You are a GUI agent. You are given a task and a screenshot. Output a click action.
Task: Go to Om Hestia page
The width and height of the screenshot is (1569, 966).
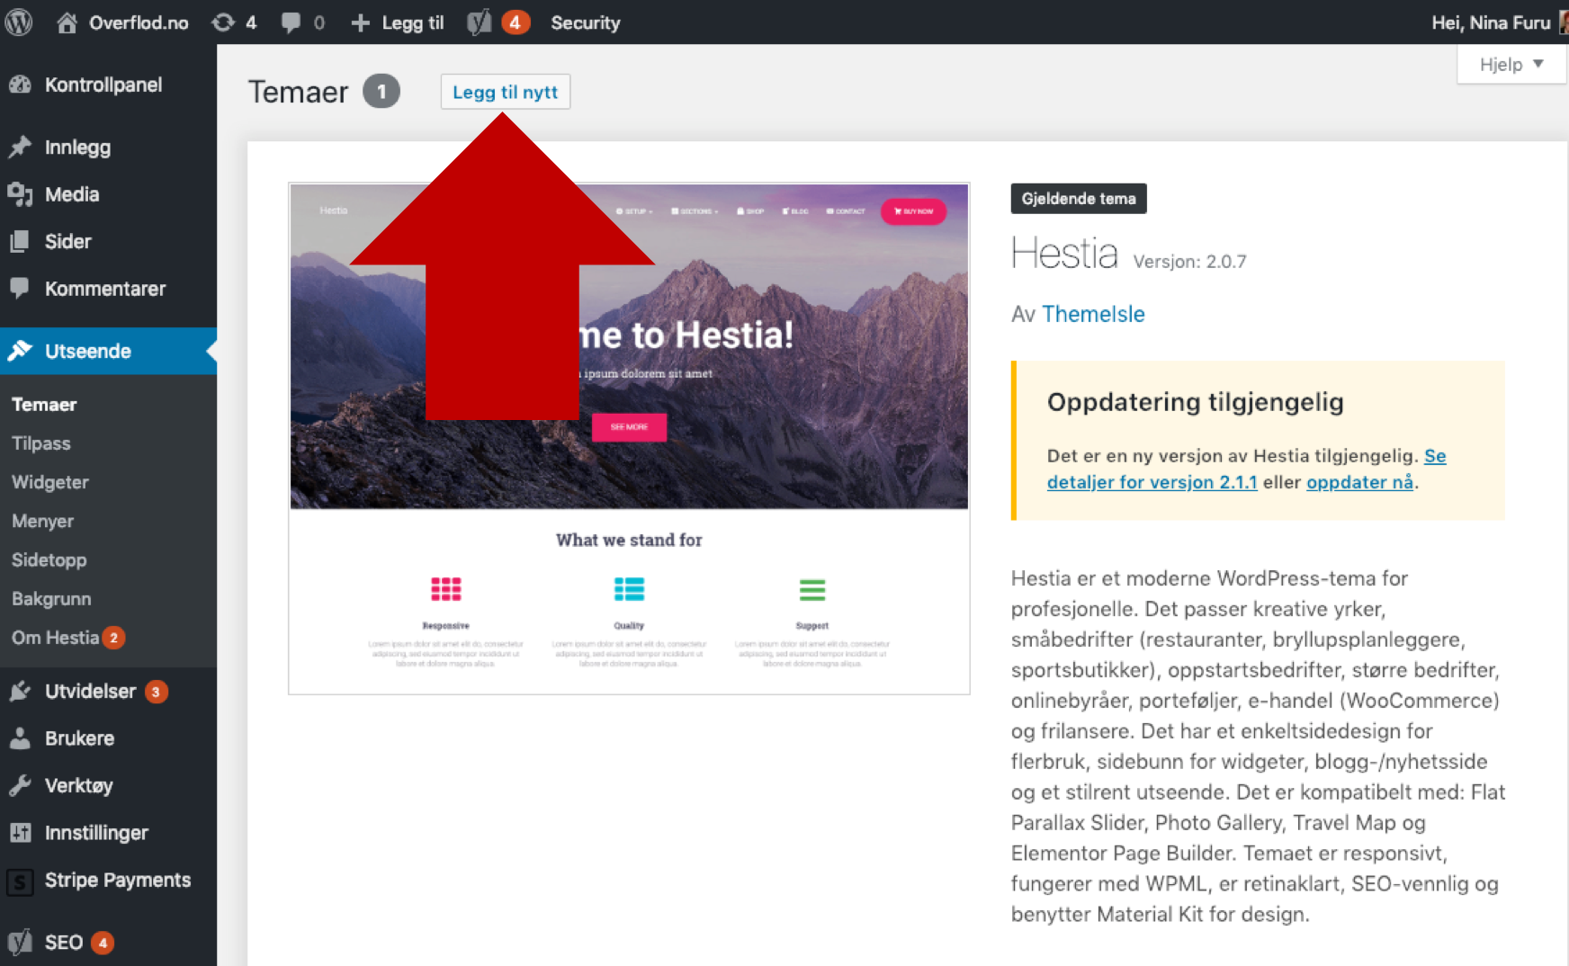56,638
